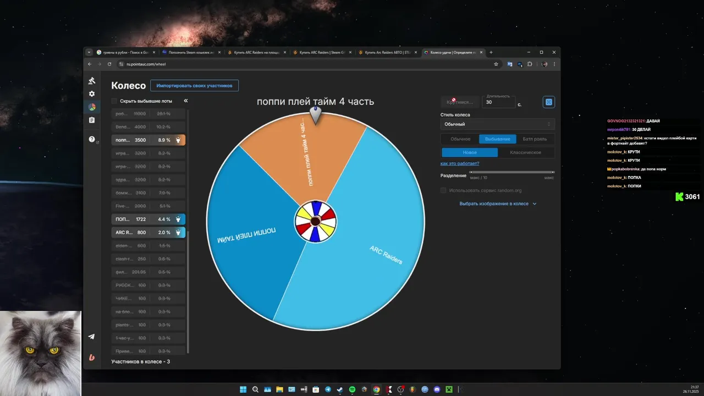
Task: Click the 'plants-...' 100 crossed-out lot
Action: (x=148, y=325)
